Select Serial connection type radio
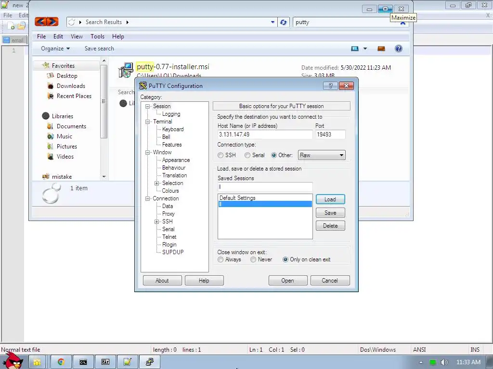The width and height of the screenshot is (493, 369). [247, 155]
